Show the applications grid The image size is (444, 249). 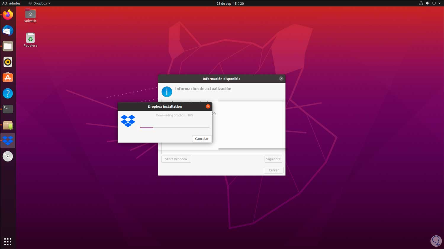tap(8, 241)
